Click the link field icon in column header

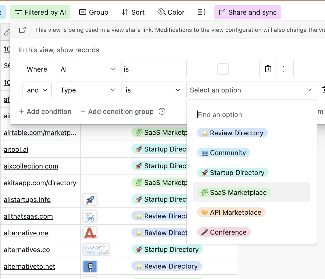click(7, 32)
